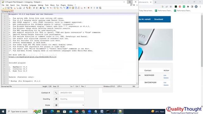Click Windows (CR LF) in Notepad++ status bar

click(109, 86)
